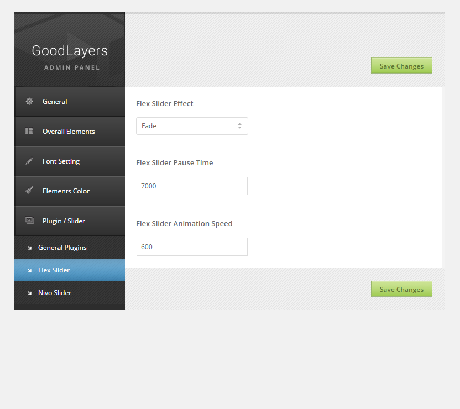Click the layout icon beside Overall Elements

(x=29, y=132)
